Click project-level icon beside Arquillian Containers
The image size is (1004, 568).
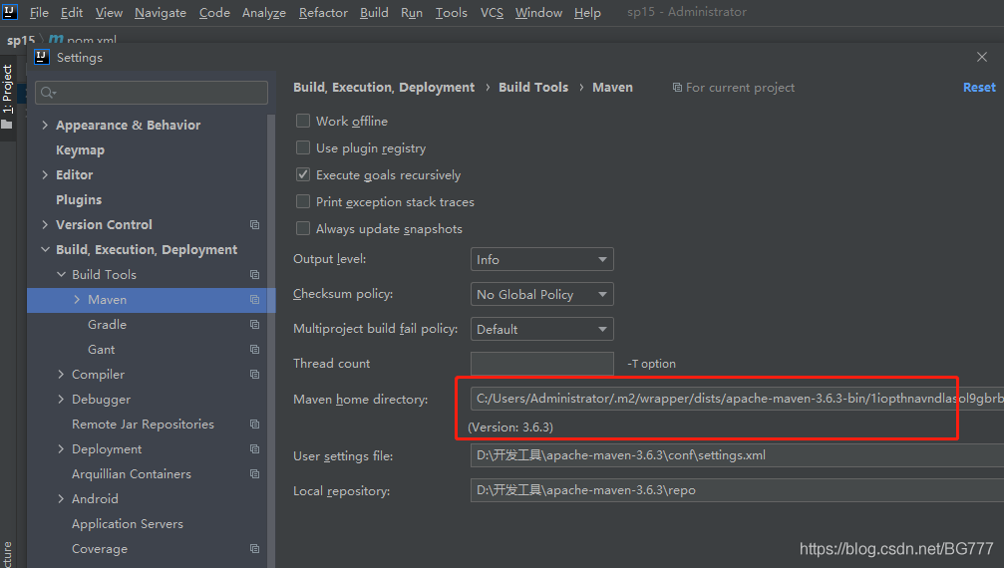[255, 474]
